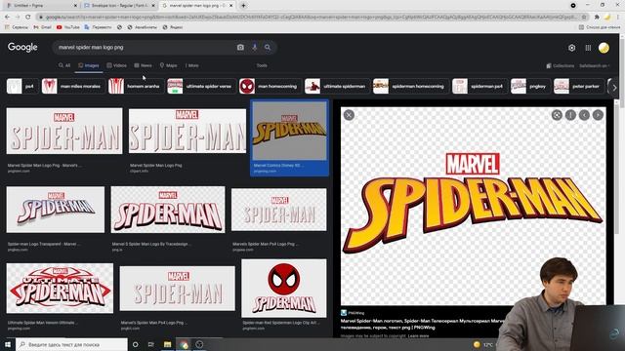Viewport: 625px width, 351px height.
Task: Open Chrome extensions puzzle icon
Action: 597,17
